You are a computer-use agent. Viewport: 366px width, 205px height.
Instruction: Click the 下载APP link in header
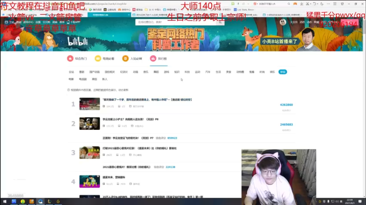[74, 22]
